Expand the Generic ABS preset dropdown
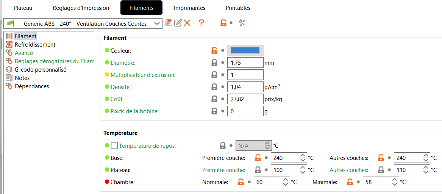This screenshot has width=442, height=194. pyautogui.click(x=157, y=23)
